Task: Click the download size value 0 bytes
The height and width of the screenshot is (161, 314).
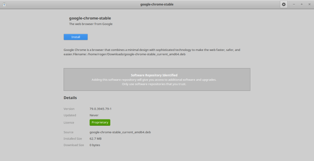Action: tap(95, 145)
